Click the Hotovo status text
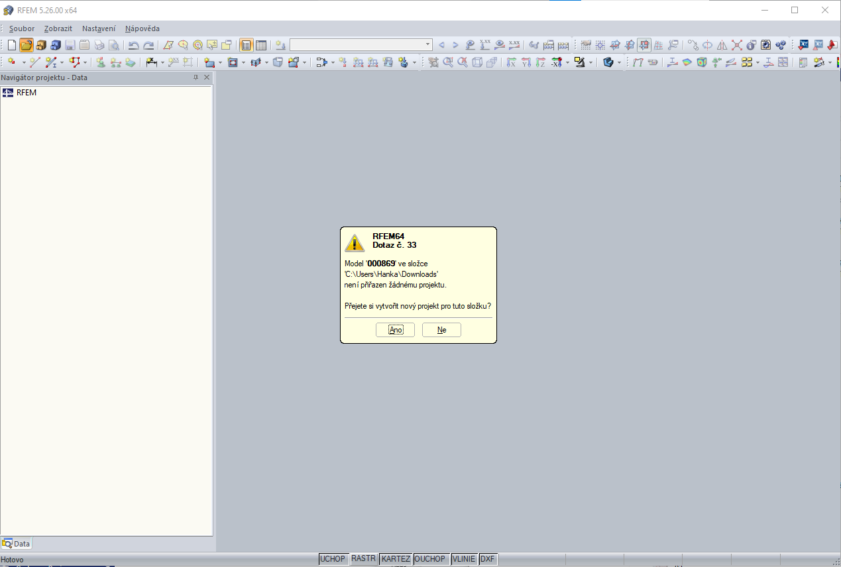Screen dimensions: 841x567 pos(12,560)
